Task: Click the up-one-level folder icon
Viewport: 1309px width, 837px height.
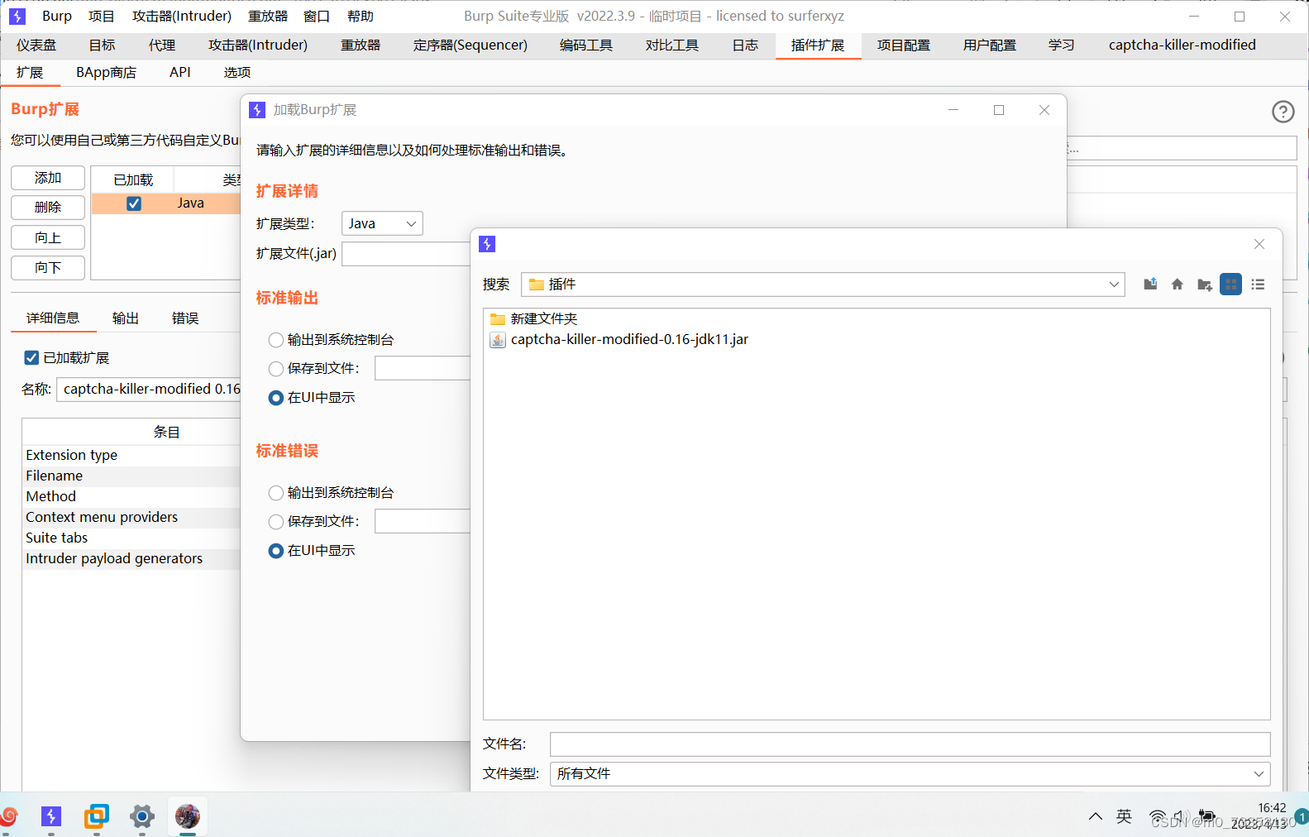Action: point(1150,285)
